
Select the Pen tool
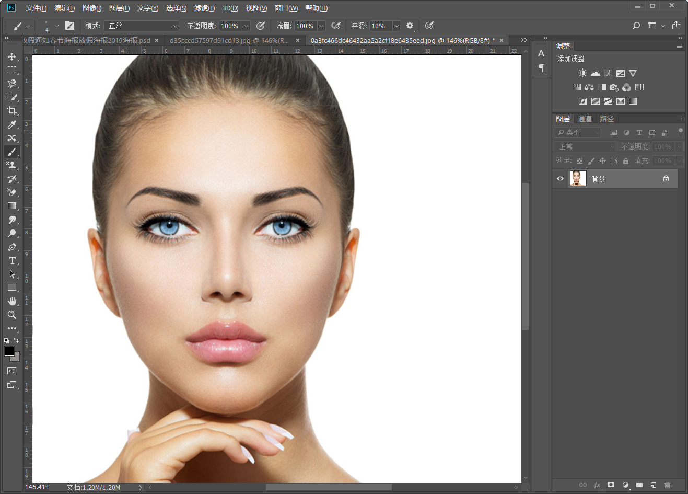[x=11, y=247]
